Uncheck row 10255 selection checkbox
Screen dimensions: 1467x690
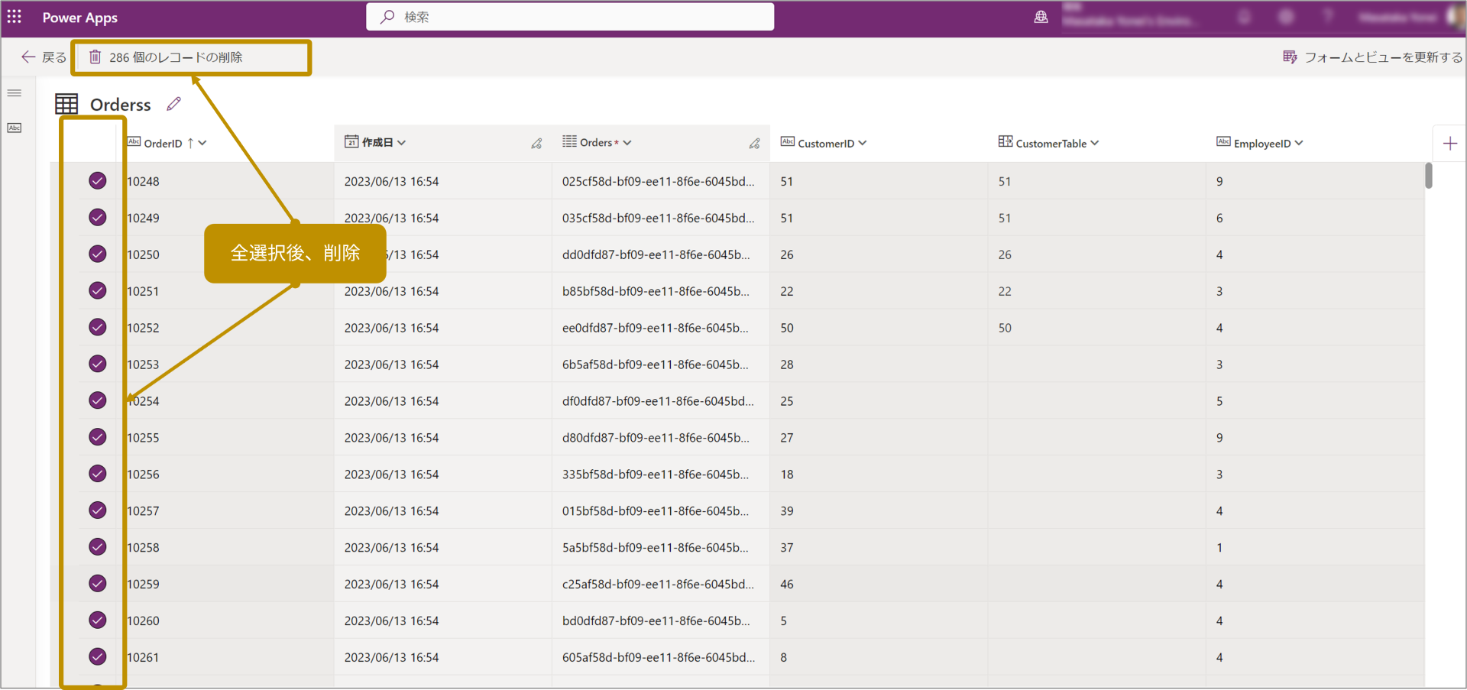(x=98, y=438)
